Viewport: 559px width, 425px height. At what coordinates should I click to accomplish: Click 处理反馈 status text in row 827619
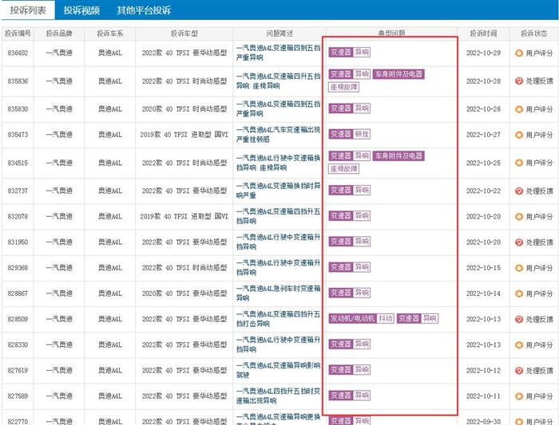click(x=539, y=371)
